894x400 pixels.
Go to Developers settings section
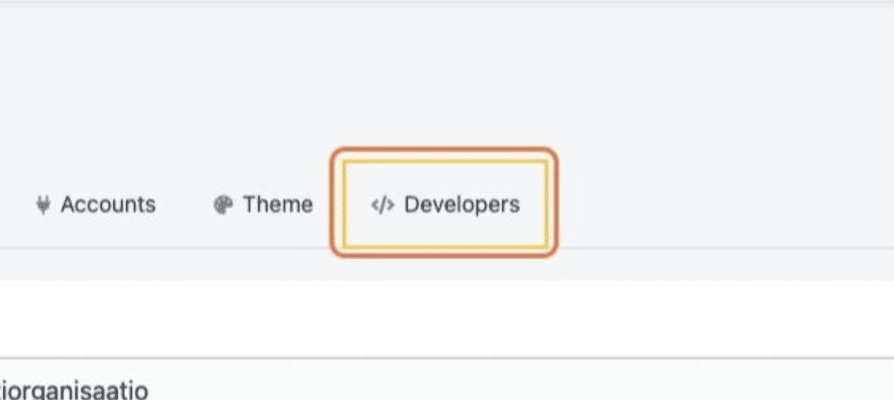445,205
